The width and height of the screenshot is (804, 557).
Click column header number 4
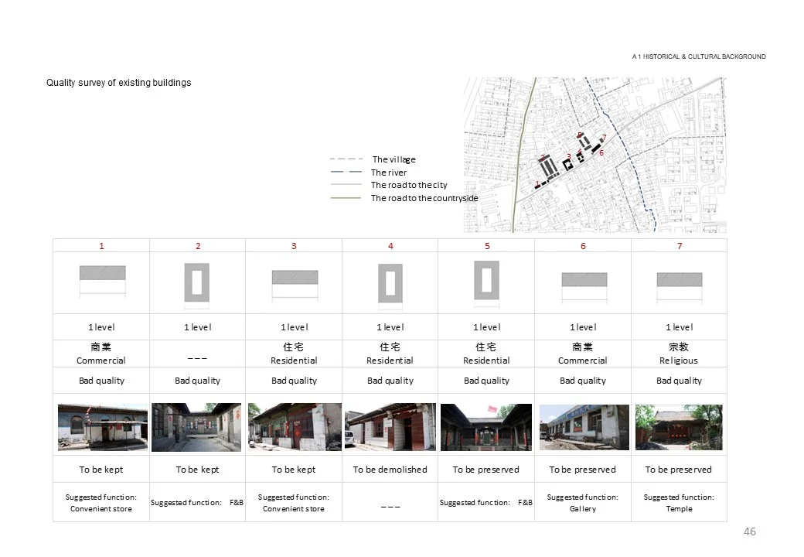pos(390,246)
